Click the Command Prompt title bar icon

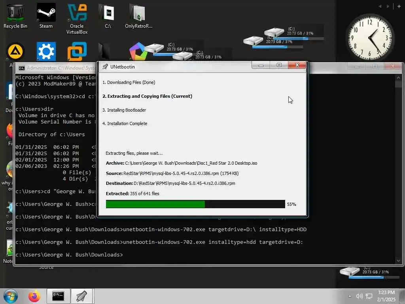(22, 68)
